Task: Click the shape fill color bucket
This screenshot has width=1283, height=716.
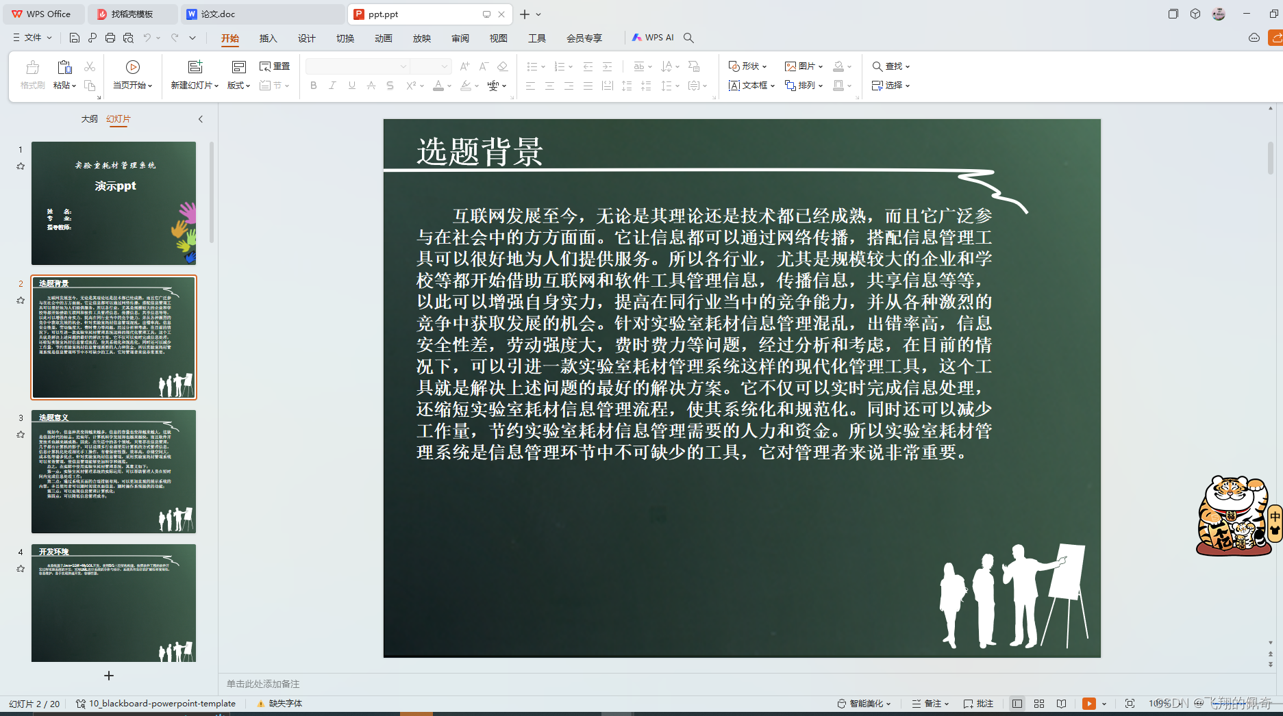Action: pyautogui.click(x=838, y=66)
